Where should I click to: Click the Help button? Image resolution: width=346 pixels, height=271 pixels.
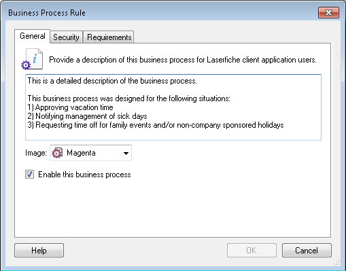[39, 251]
